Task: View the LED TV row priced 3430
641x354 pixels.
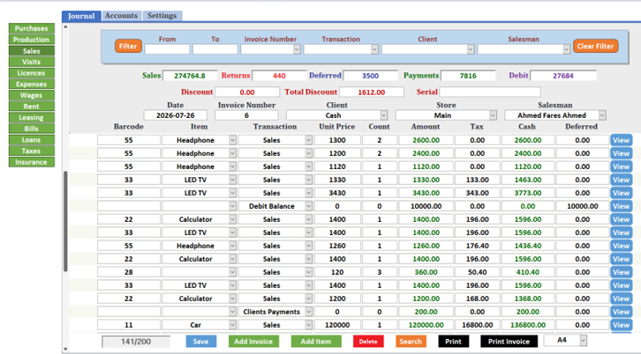Action: point(622,193)
